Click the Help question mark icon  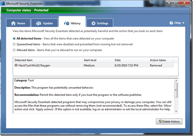[171, 23]
